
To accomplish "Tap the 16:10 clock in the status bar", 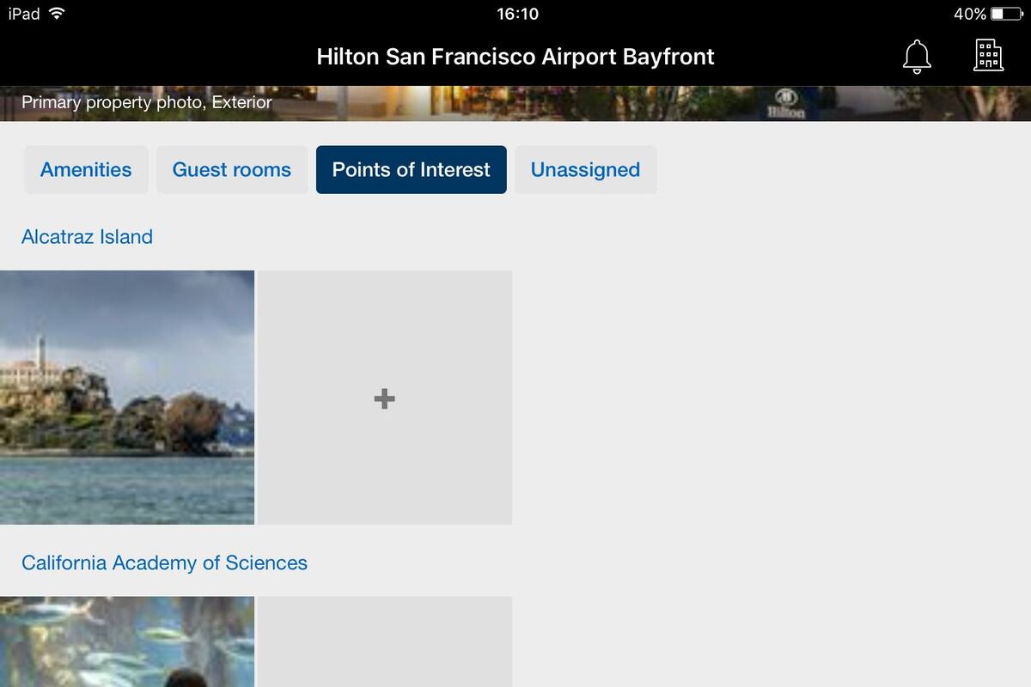I will pos(517,14).
